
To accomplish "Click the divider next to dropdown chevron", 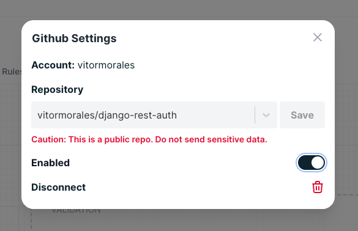I will pyautogui.click(x=255, y=115).
